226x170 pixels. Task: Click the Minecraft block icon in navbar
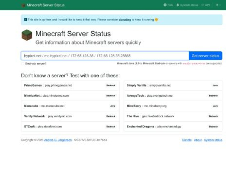pos(23,5)
